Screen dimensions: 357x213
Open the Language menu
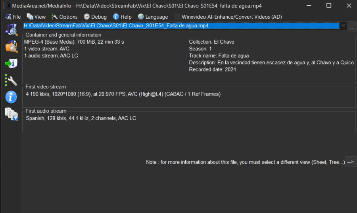pyautogui.click(x=153, y=17)
